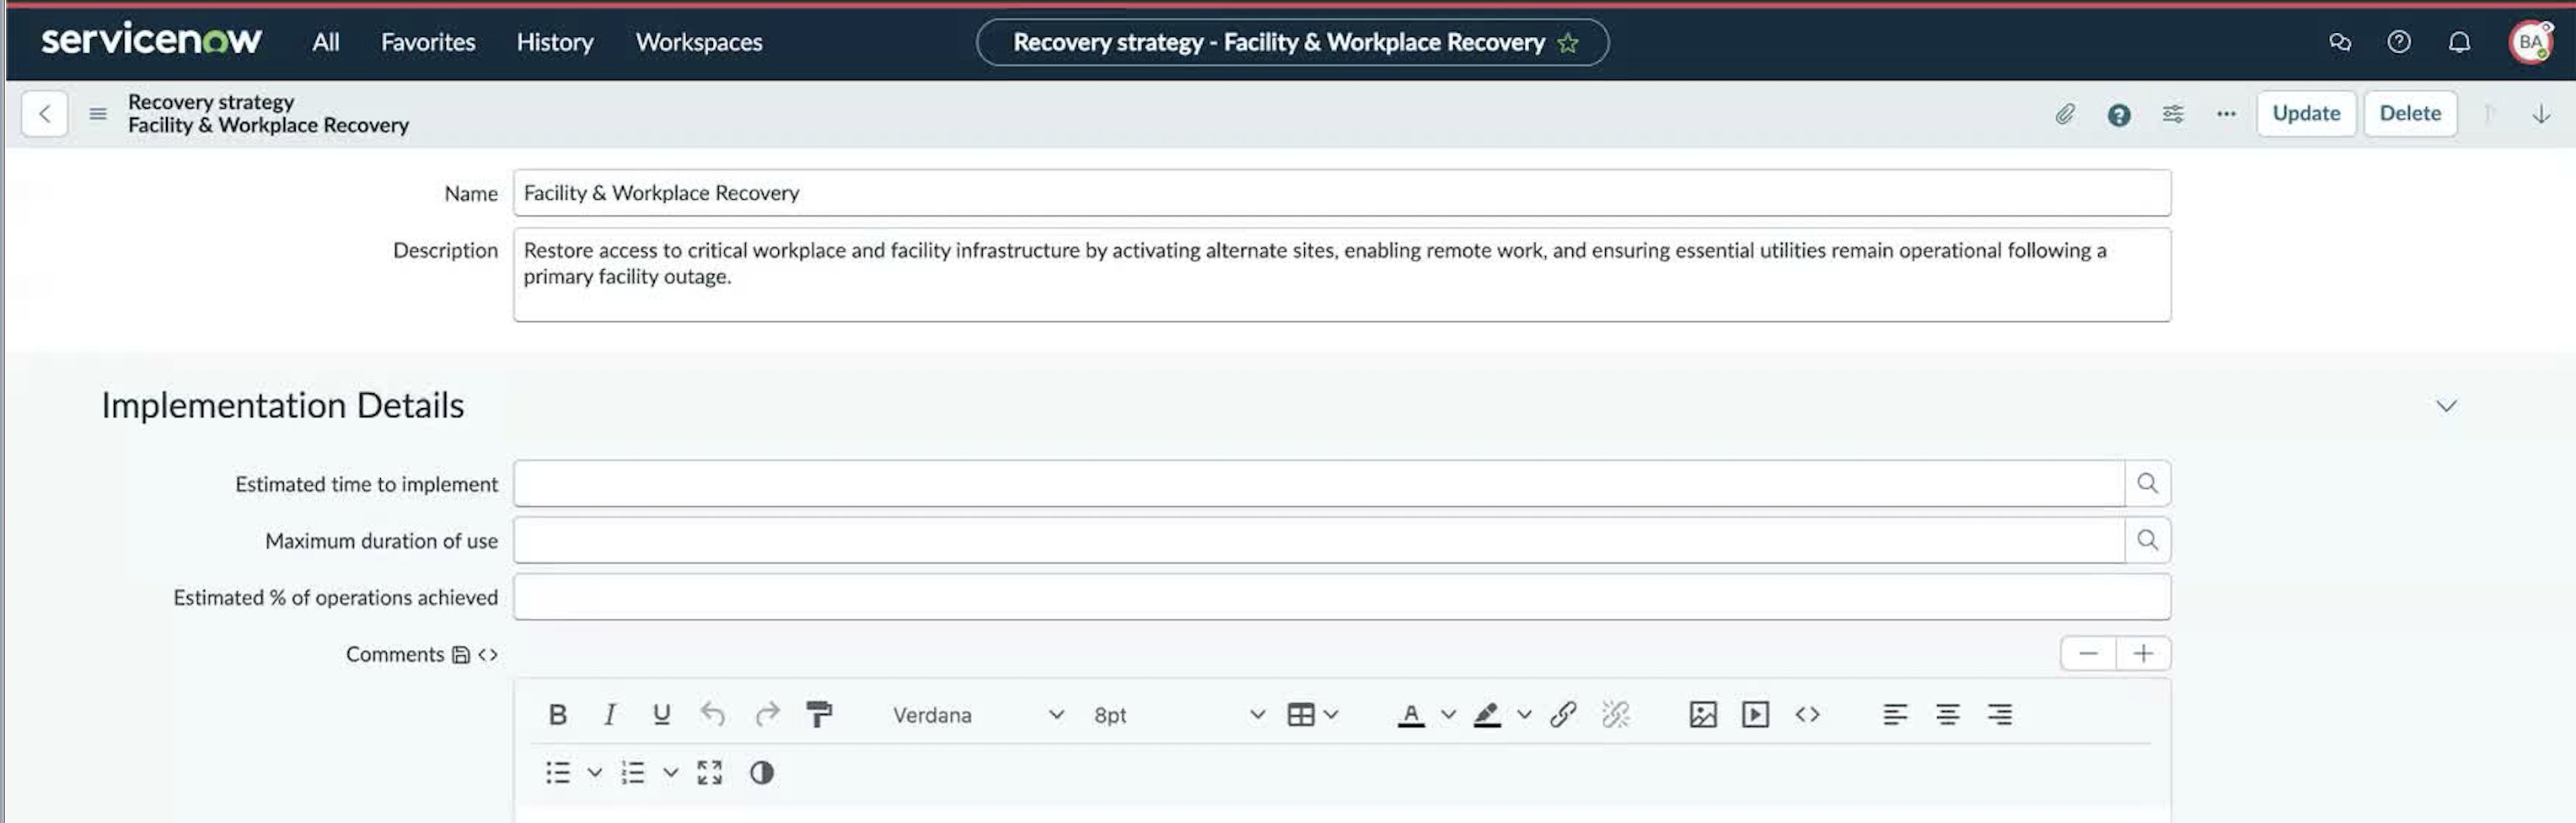Image resolution: width=2576 pixels, height=823 pixels.
Task: Toggle editor contrast mode icon
Action: (761, 773)
